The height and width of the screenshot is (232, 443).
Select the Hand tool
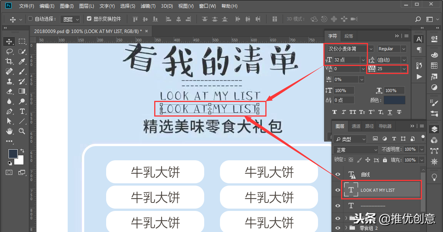click(9, 131)
